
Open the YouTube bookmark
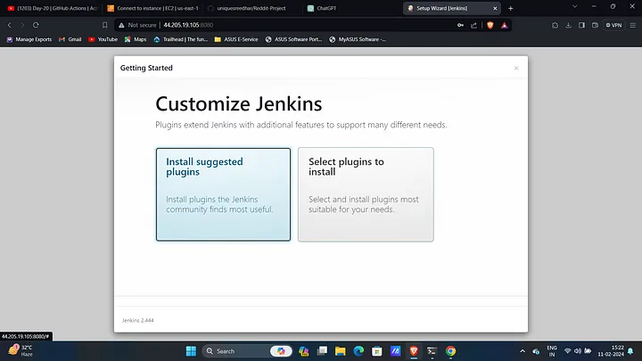click(x=103, y=39)
